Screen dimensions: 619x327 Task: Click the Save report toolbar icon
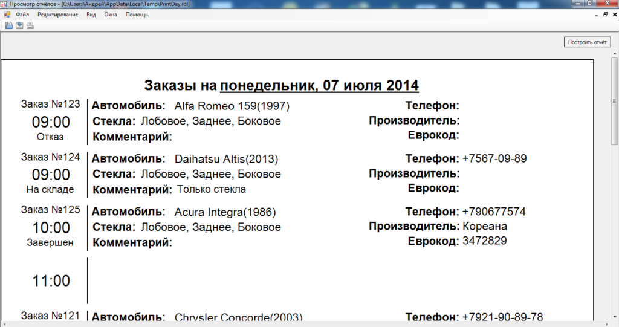click(19, 25)
